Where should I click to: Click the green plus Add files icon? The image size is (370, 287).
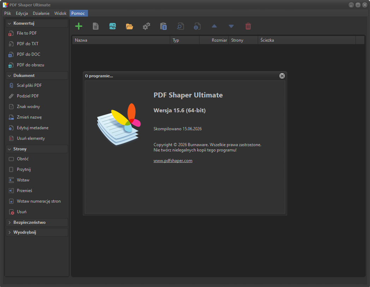coord(79,26)
